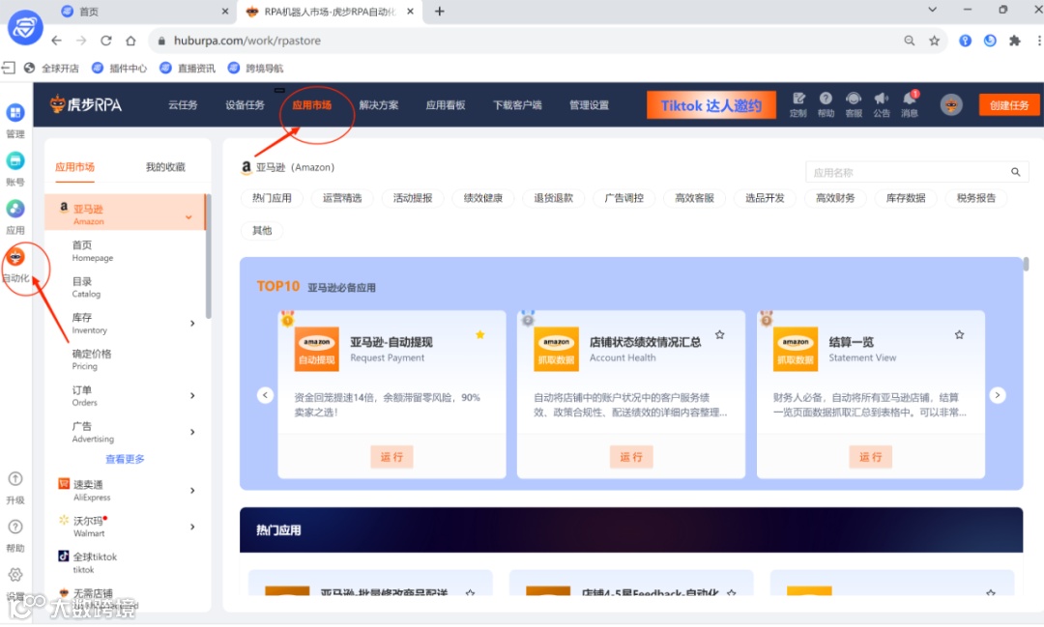Filter by 热门应用 tag

click(x=272, y=198)
